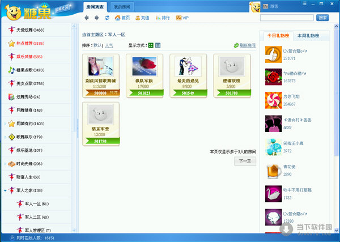Expand the 时尚先锋 category
340x242 pixels.
tap(5, 164)
